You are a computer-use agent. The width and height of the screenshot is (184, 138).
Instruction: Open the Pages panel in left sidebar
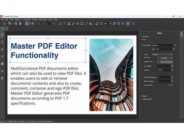point(2,35)
